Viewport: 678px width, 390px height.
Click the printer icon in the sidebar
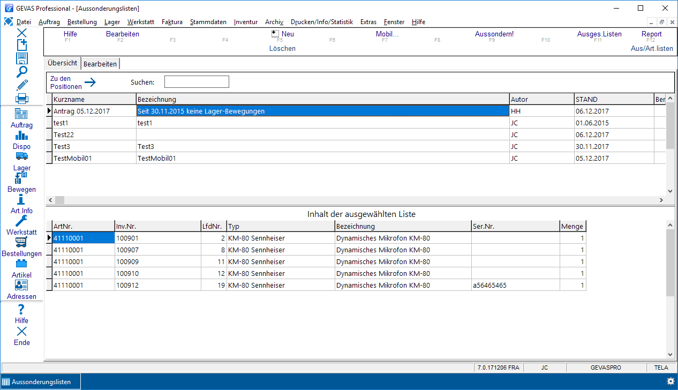22,99
